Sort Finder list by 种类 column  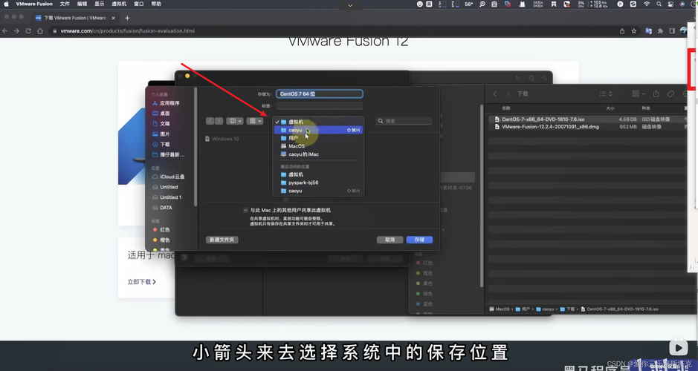tap(646, 108)
